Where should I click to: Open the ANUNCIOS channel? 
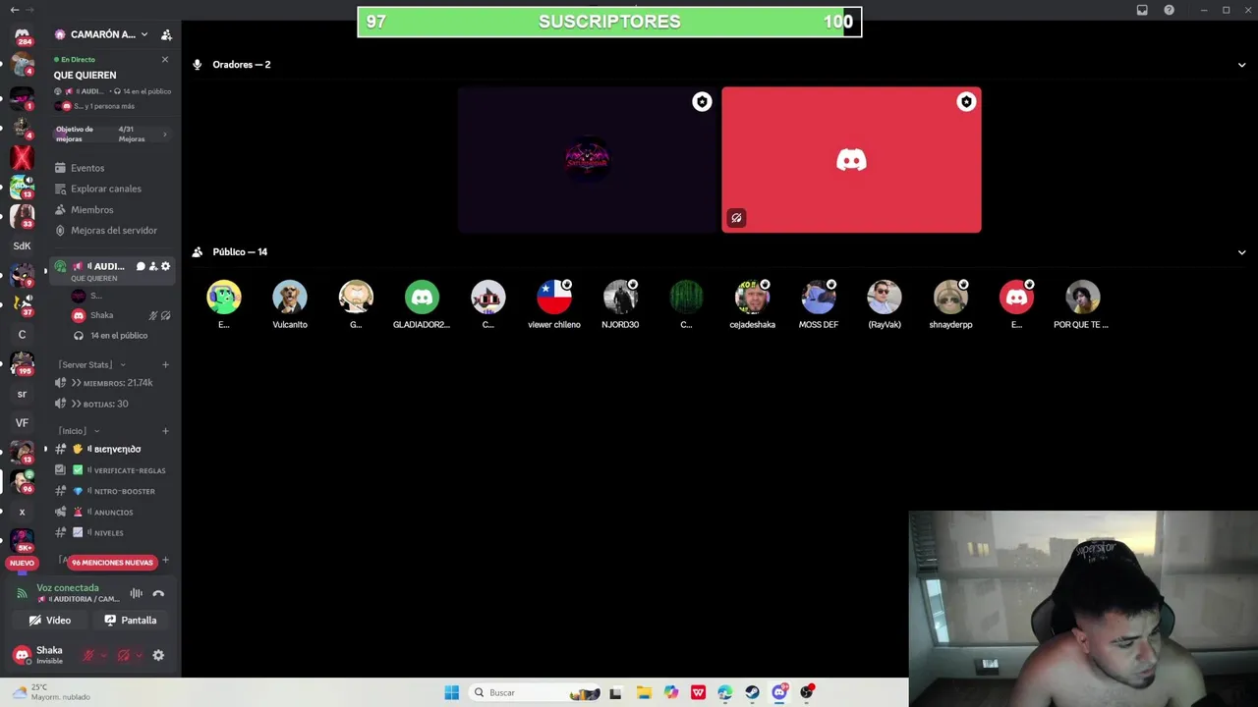113,512
